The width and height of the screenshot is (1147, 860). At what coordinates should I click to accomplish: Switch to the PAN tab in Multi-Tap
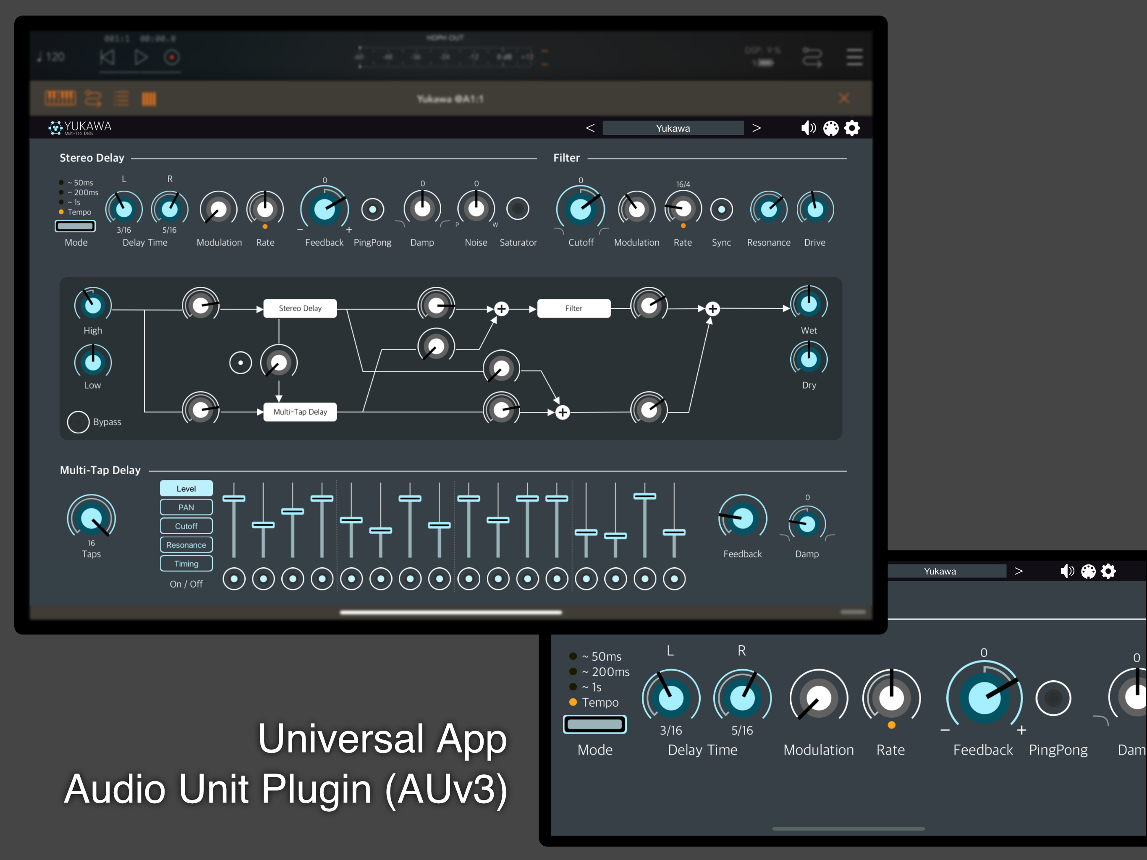[186, 507]
